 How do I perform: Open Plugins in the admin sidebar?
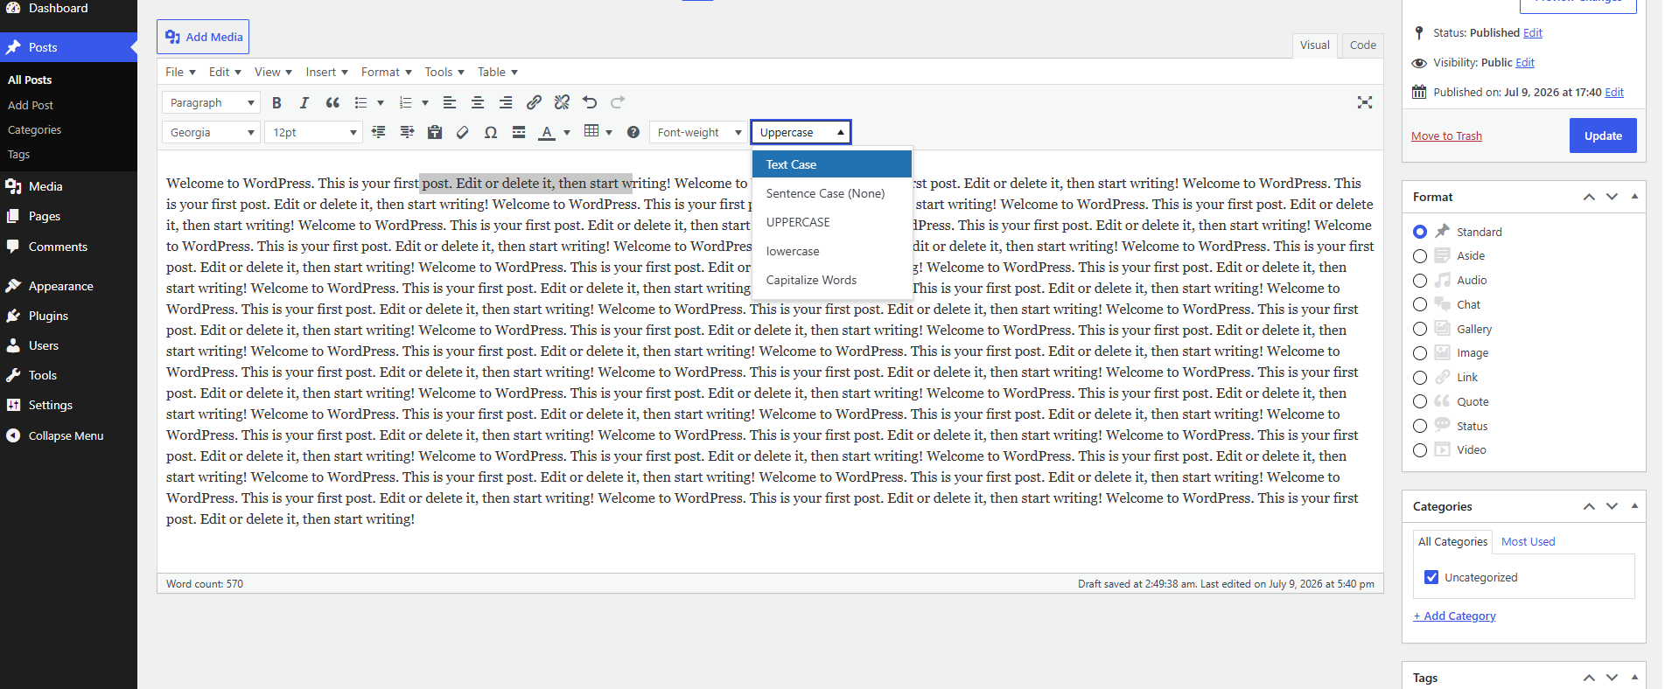(48, 316)
